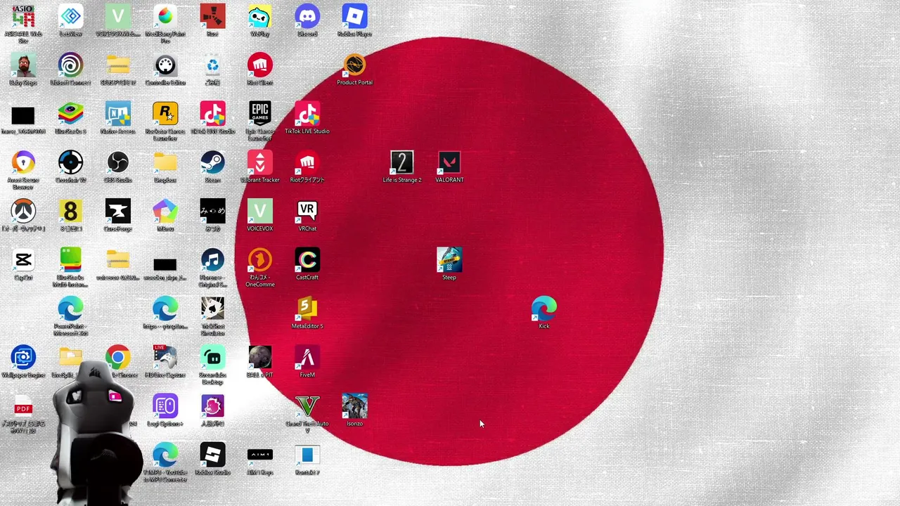The image size is (900, 506).
Task: Open the Florence Original Soundtrack music icon
Action: click(212, 260)
